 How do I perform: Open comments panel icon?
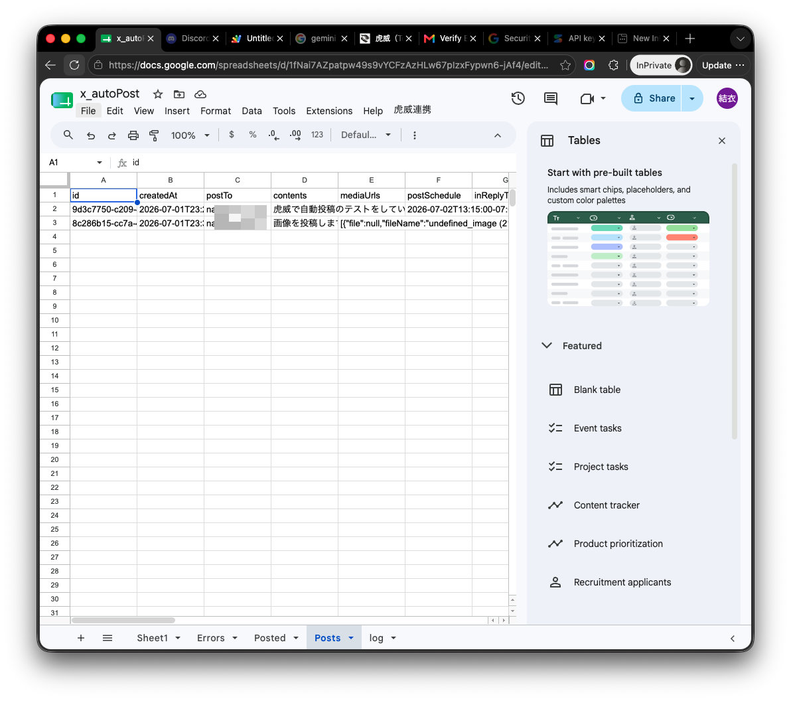click(x=551, y=98)
